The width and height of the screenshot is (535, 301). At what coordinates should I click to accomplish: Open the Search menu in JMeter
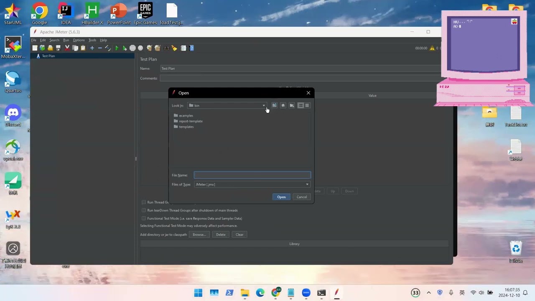coord(54,40)
